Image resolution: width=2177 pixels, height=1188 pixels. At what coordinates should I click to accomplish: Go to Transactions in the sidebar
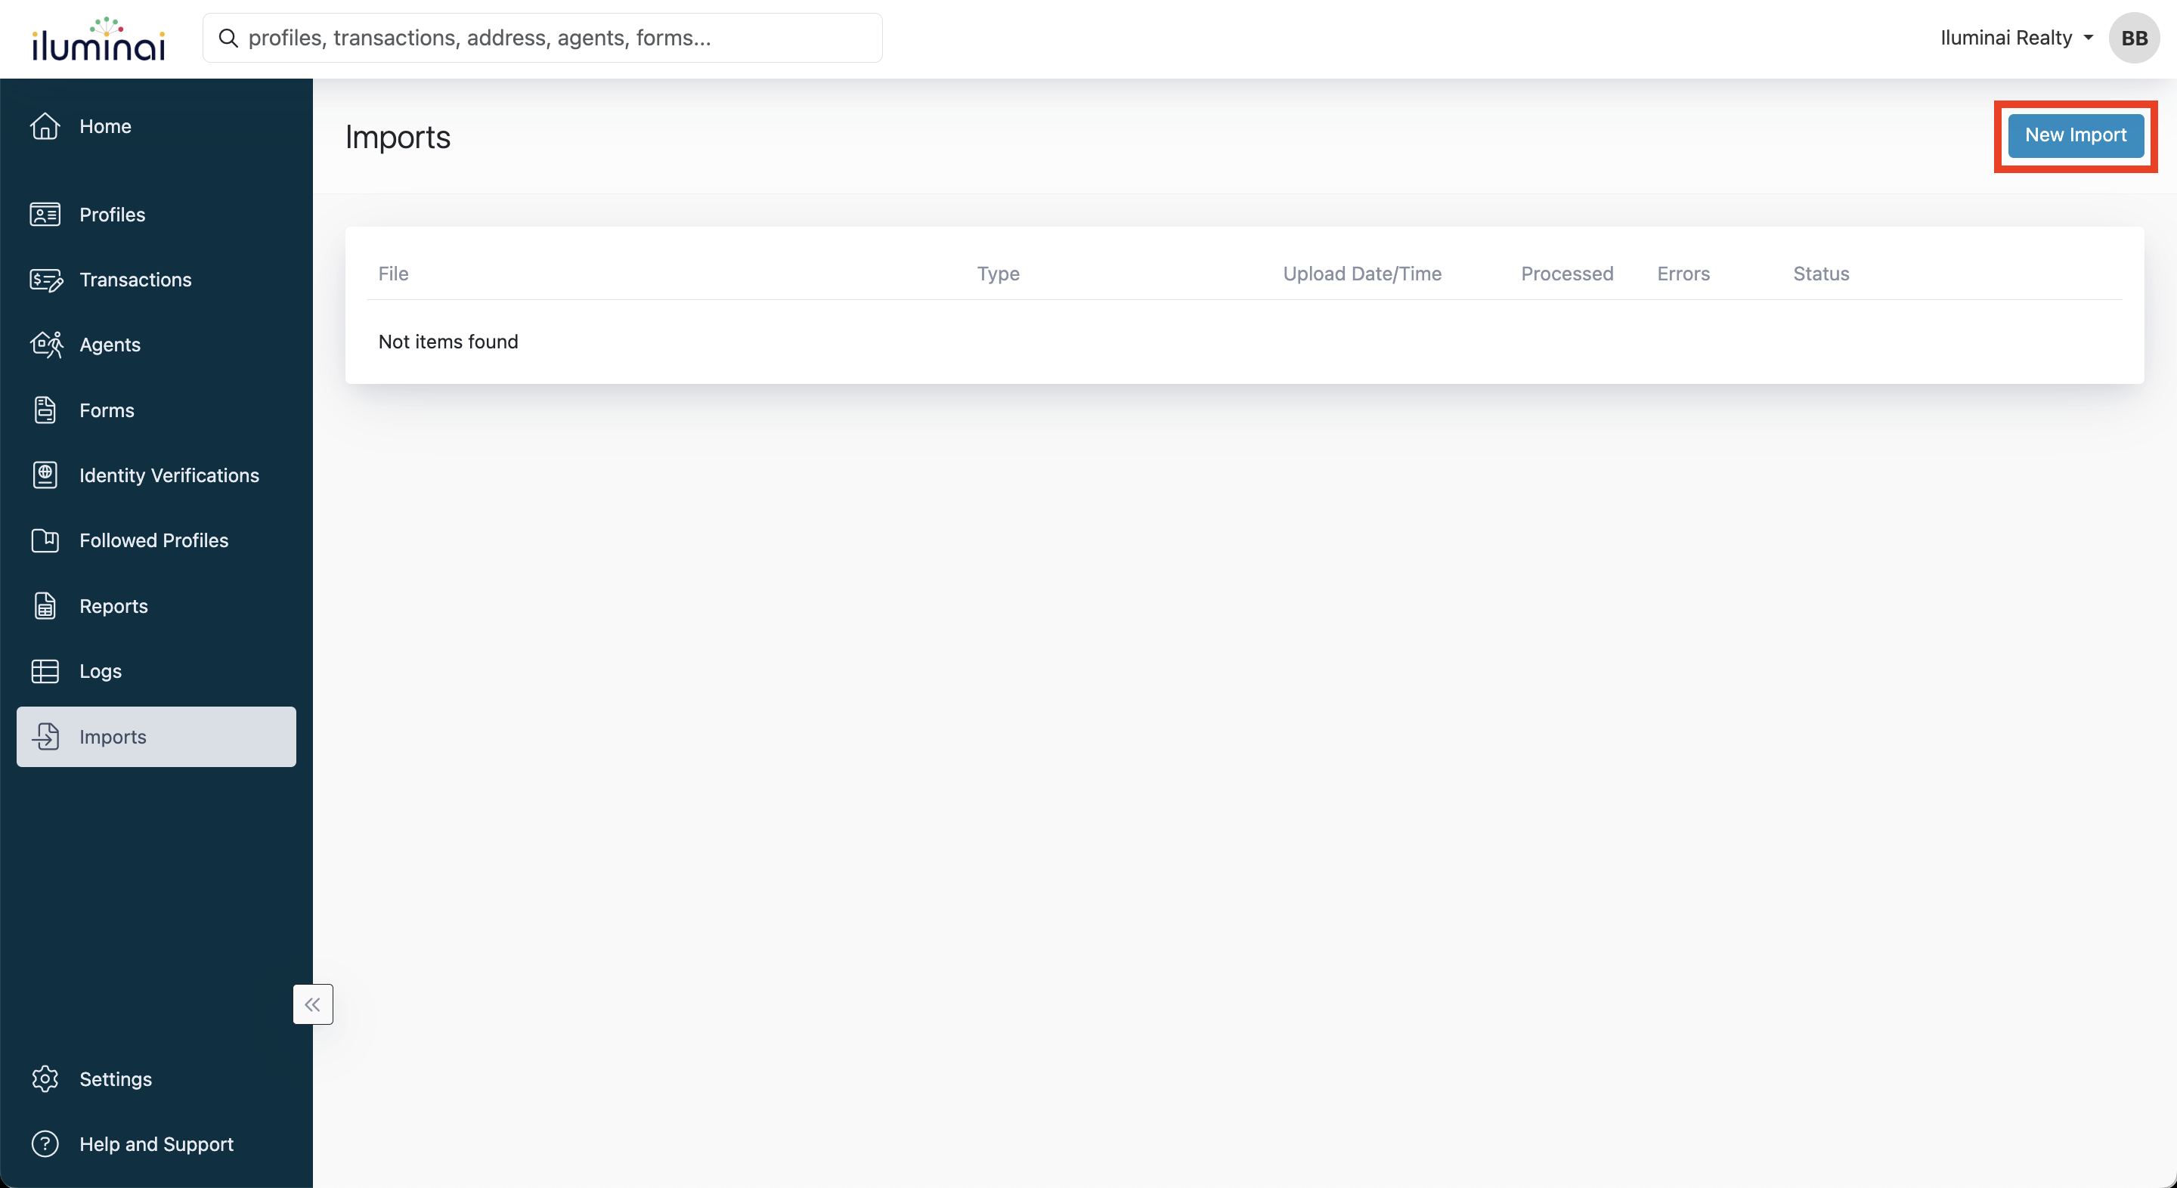[x=135, y=280]
